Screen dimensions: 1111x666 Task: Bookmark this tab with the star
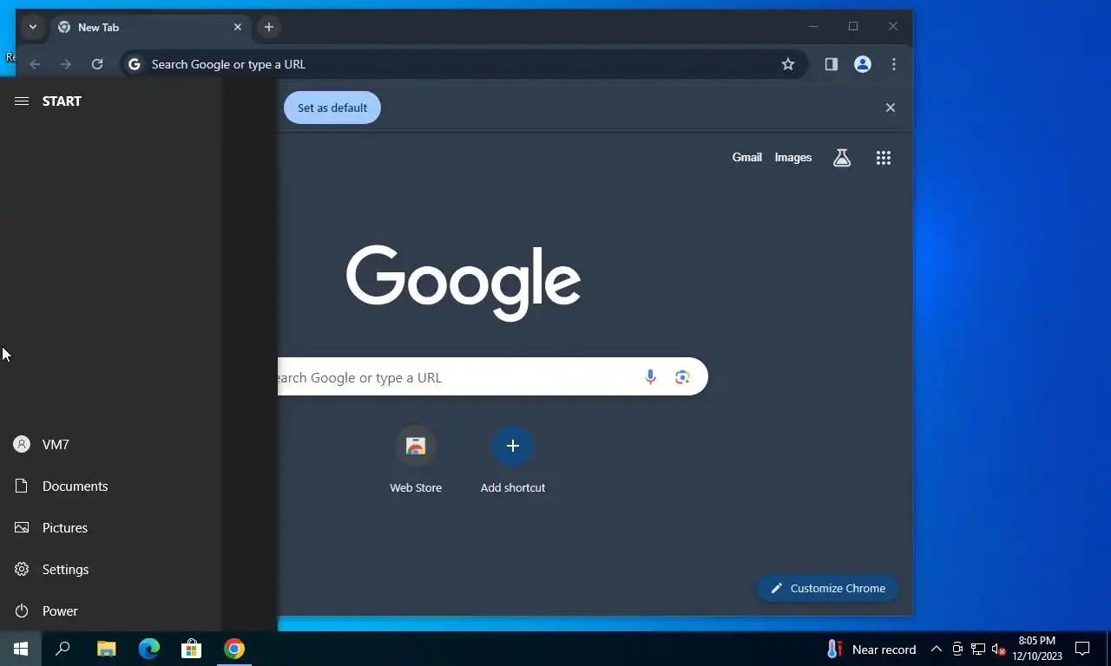tap(788, 64)
